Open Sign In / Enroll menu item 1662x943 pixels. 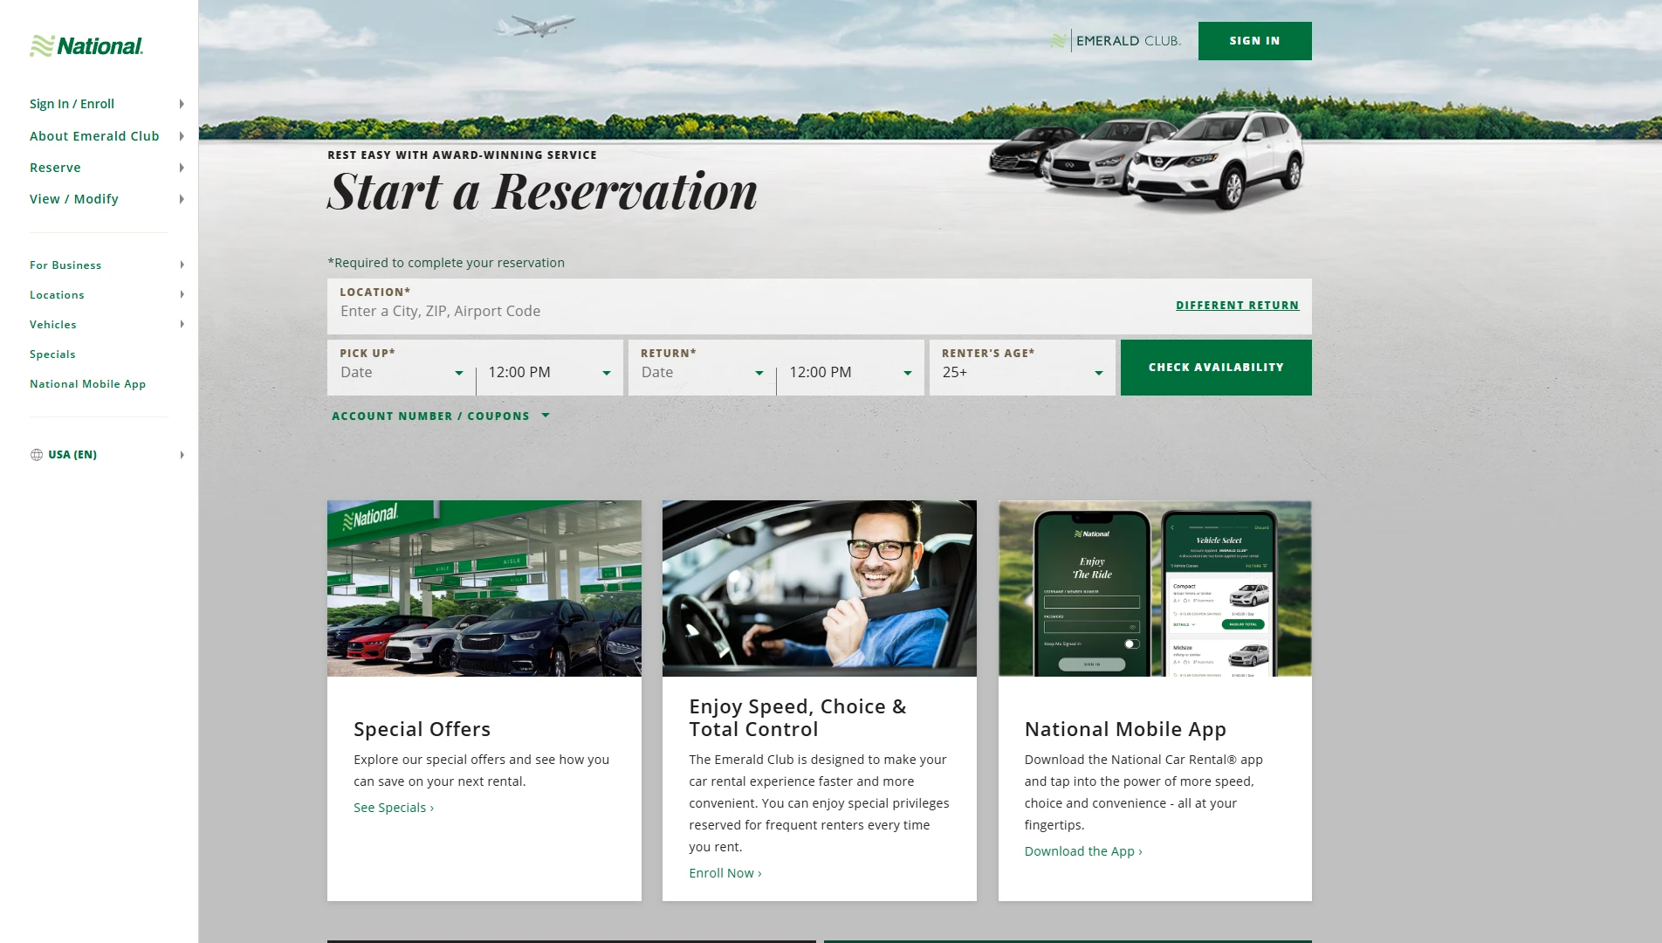point(72,104)
